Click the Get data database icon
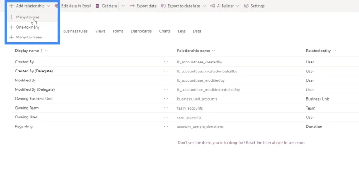Screen dimensions: 359x186 tap(97, 6)
